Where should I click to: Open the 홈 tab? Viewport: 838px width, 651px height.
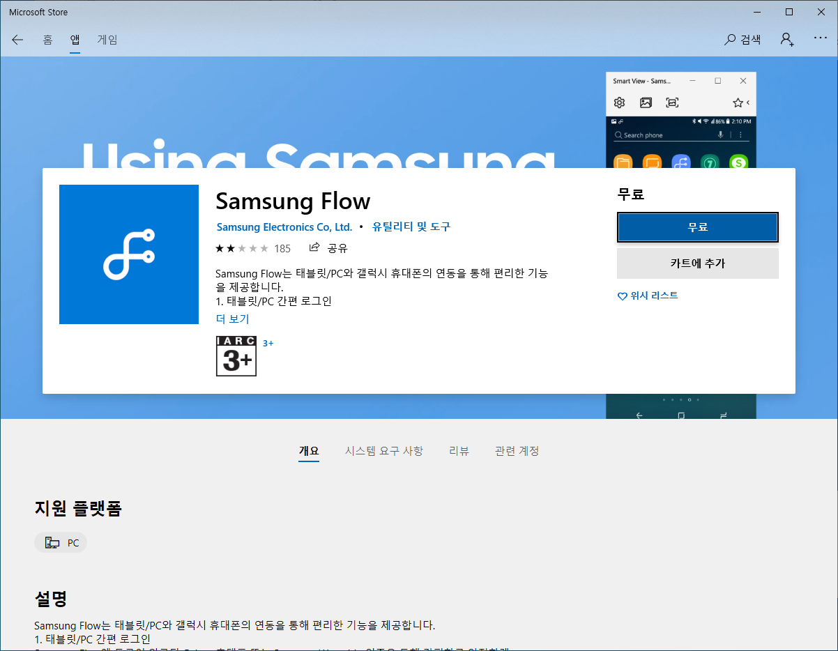pyautogui.click(x=47, y=40)
